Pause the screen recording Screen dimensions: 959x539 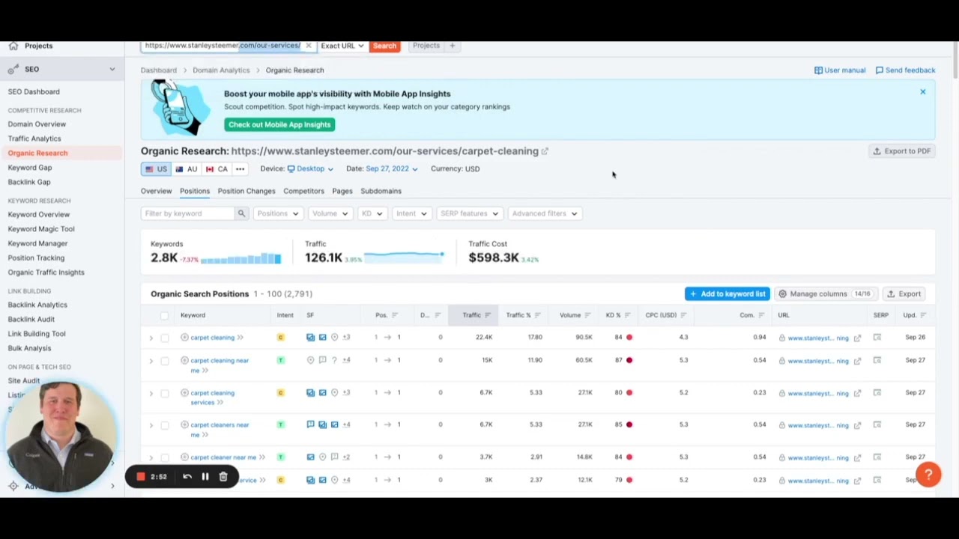tap(205, 477)
